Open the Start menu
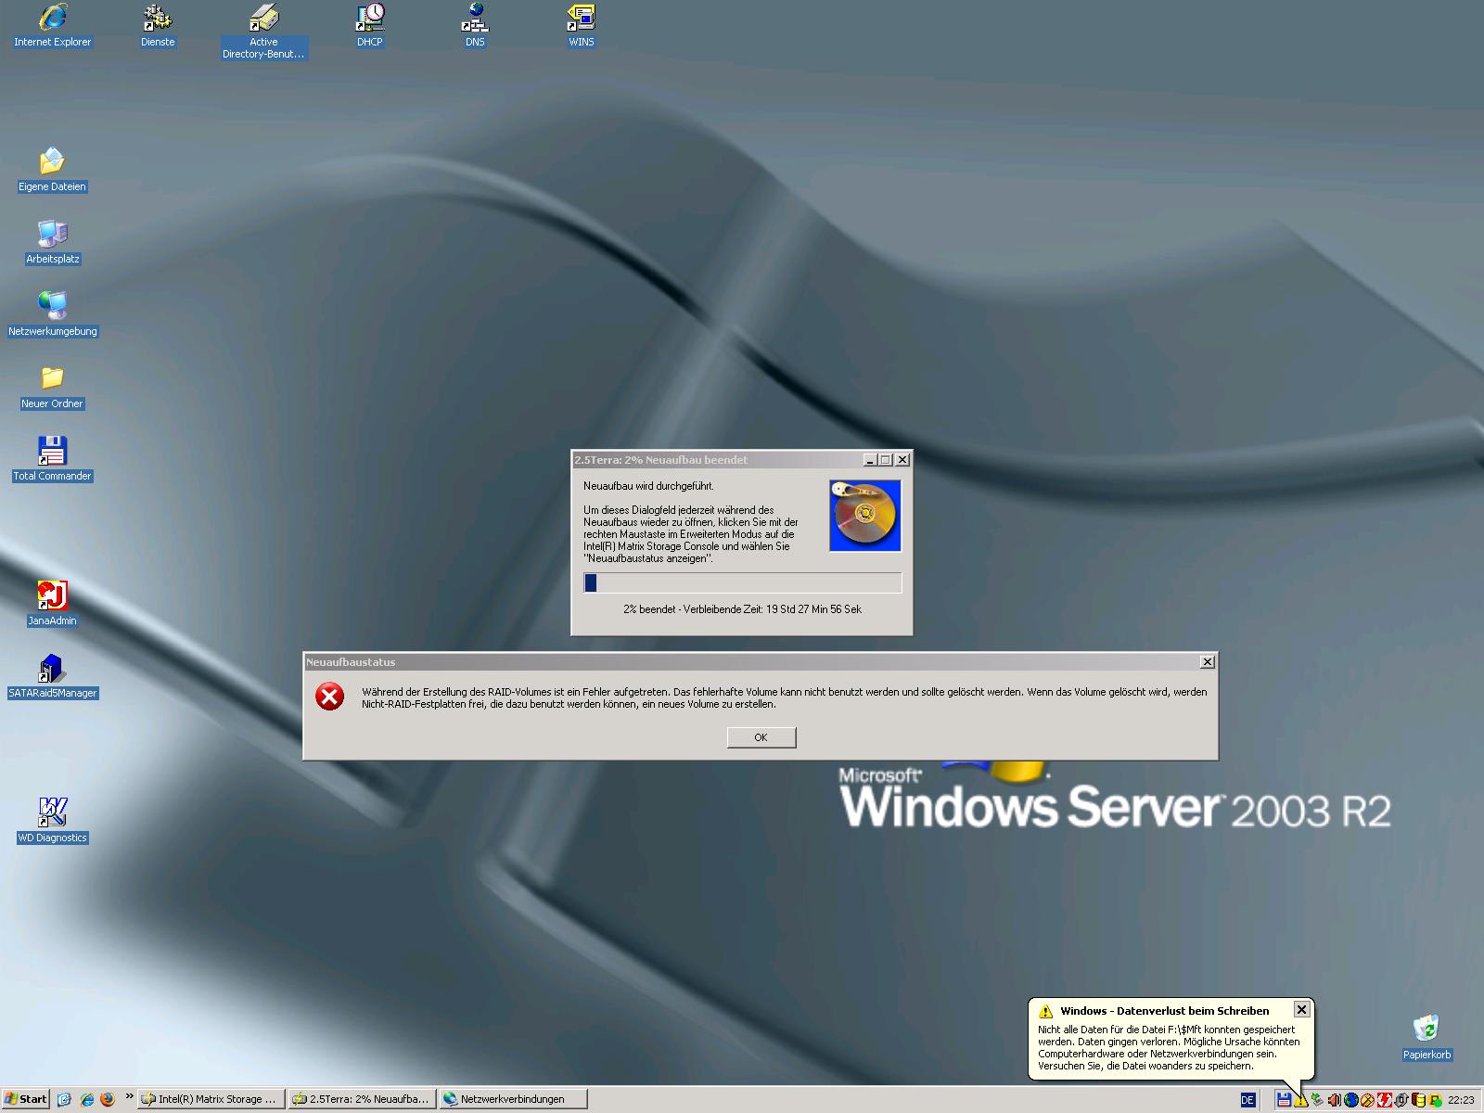 pyautogui.click(x=26, y=1099)
